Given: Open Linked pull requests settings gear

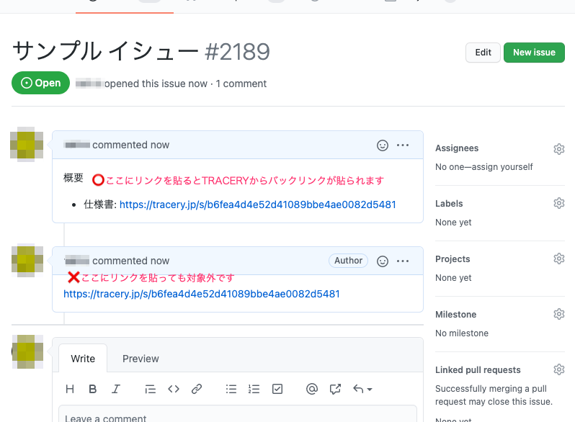Looking at the screenshot, I should [x=559, y=369].
